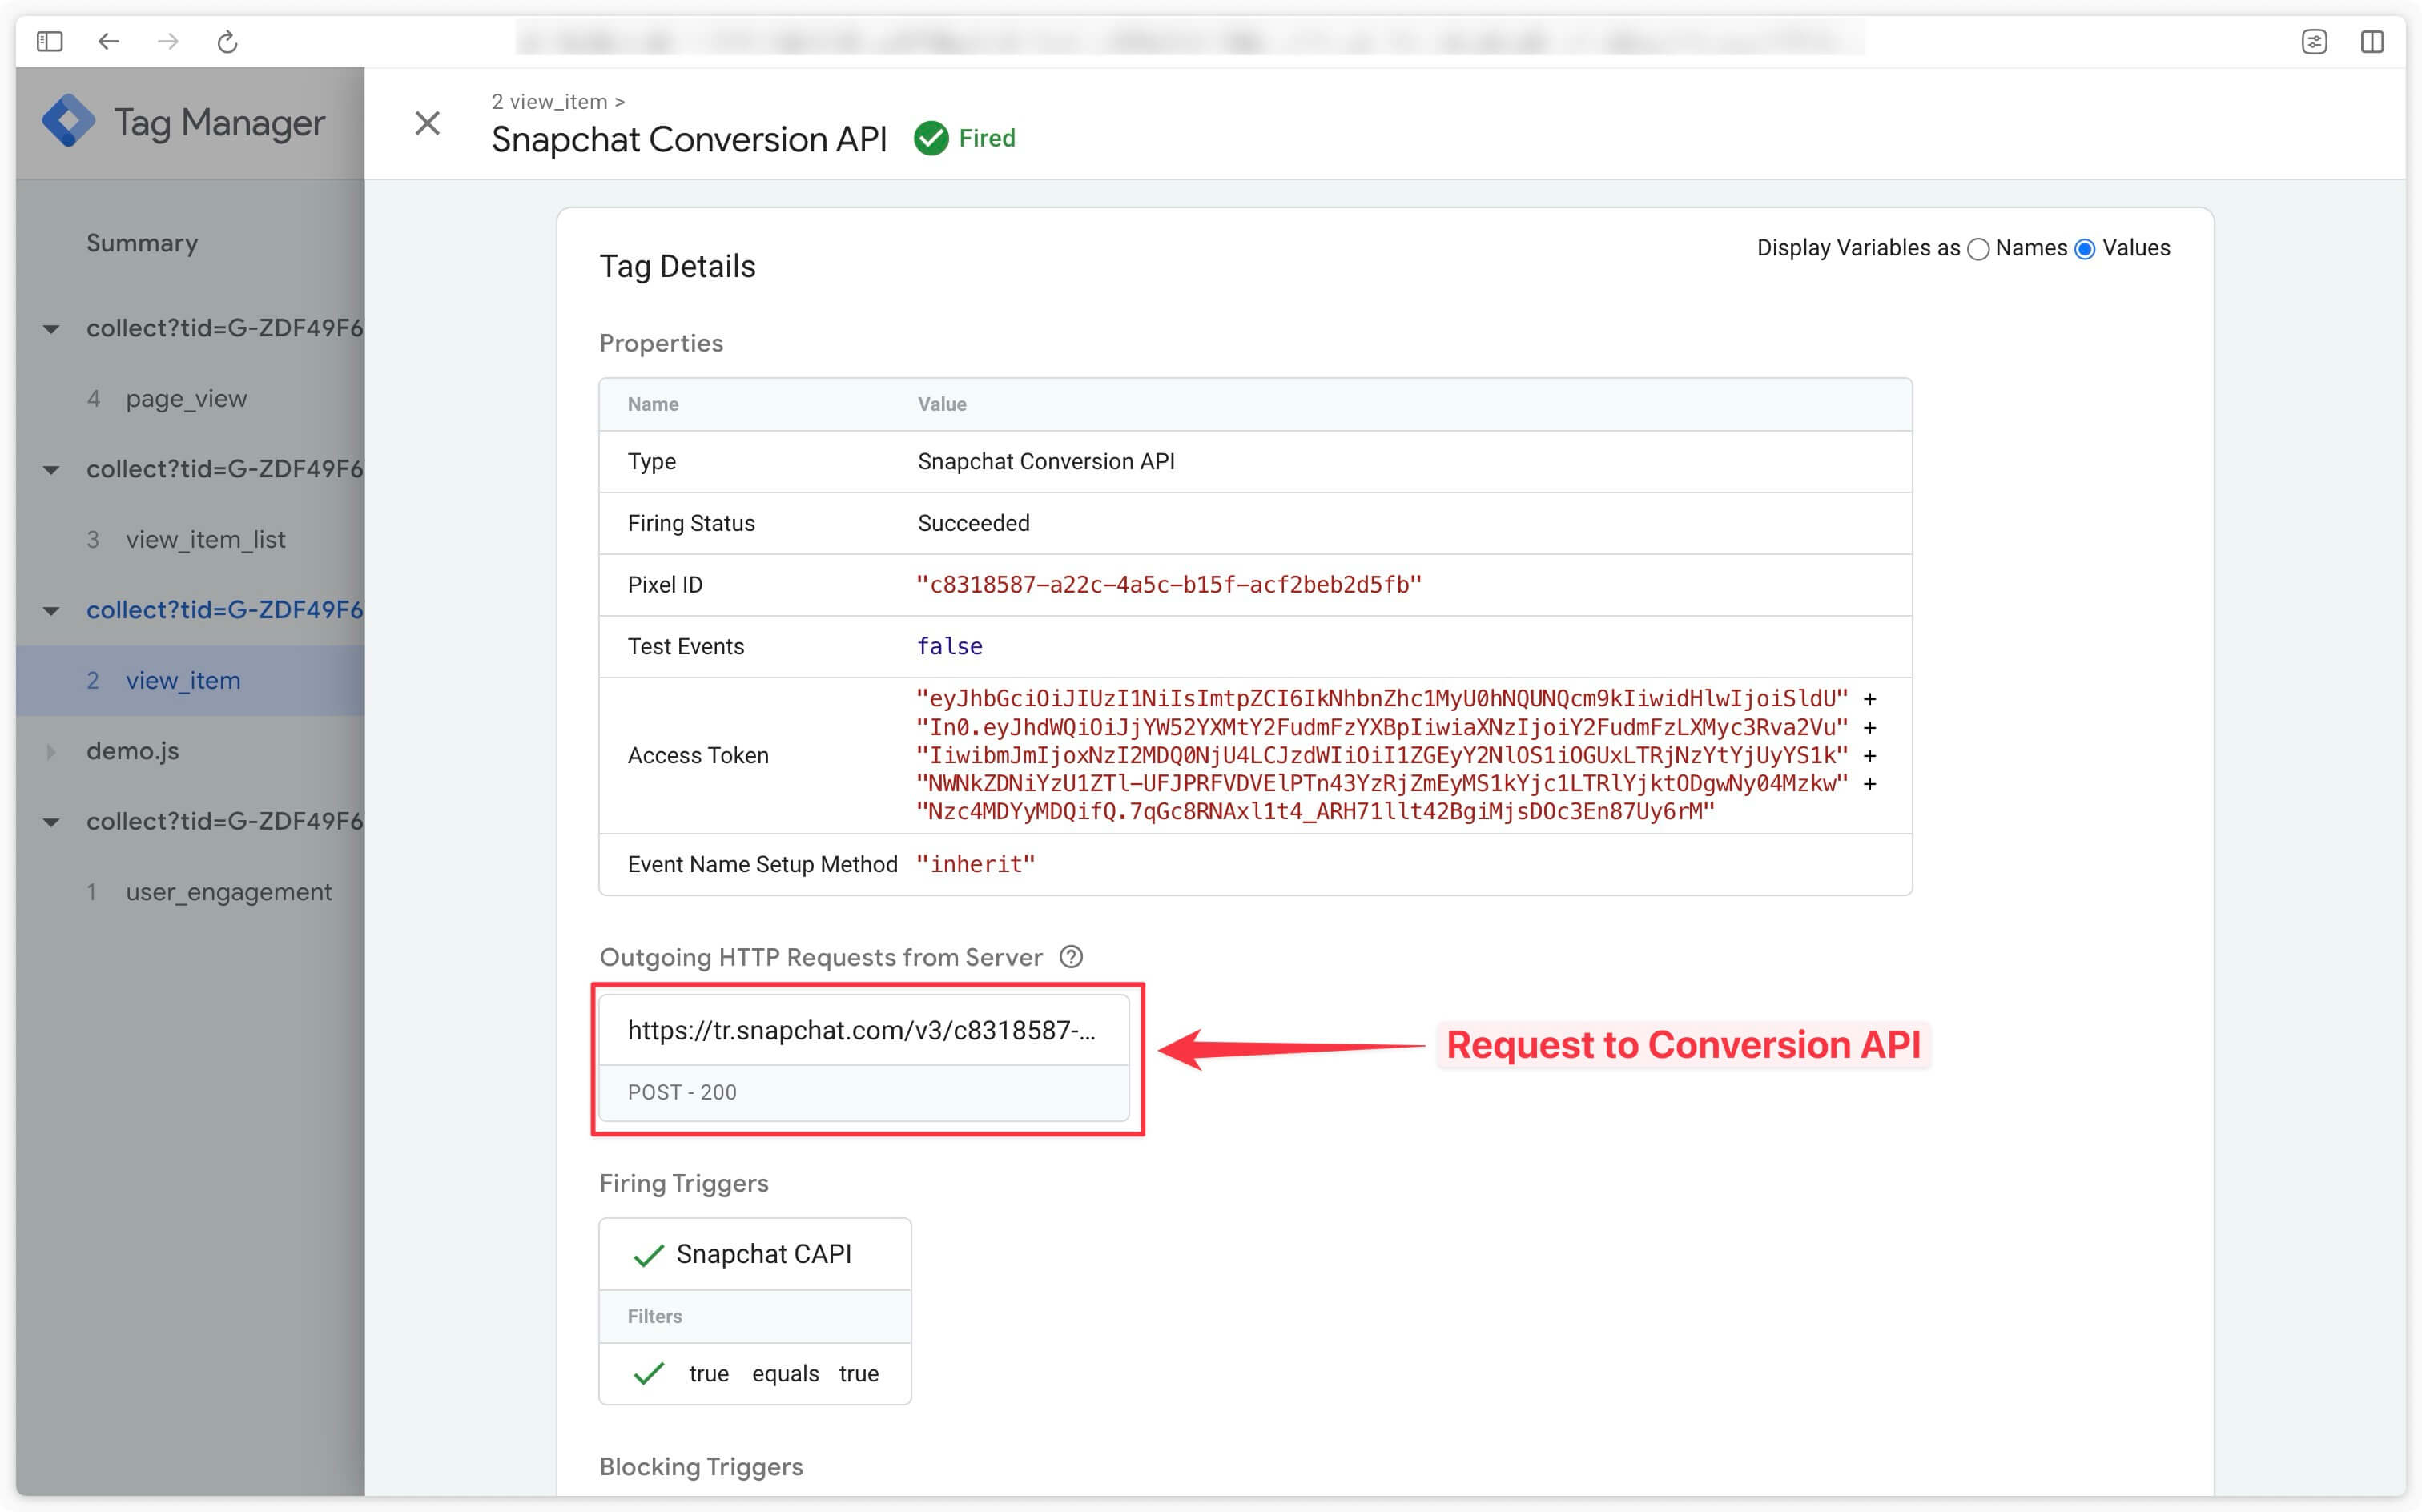
Task: Select the view_item_list event
Action: pos(205,540)
